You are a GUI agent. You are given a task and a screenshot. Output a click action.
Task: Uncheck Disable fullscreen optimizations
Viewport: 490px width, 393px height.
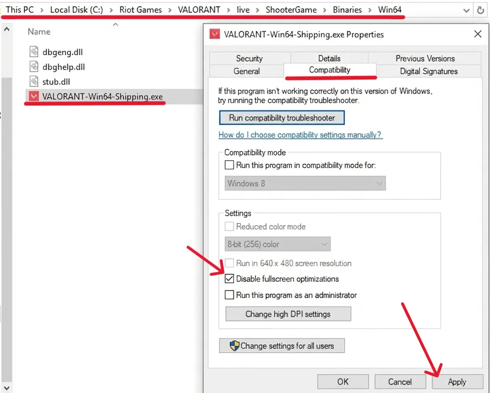[x=229, y=278]
